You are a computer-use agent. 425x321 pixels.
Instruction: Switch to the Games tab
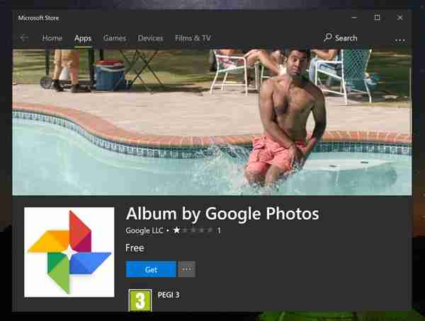114,38
